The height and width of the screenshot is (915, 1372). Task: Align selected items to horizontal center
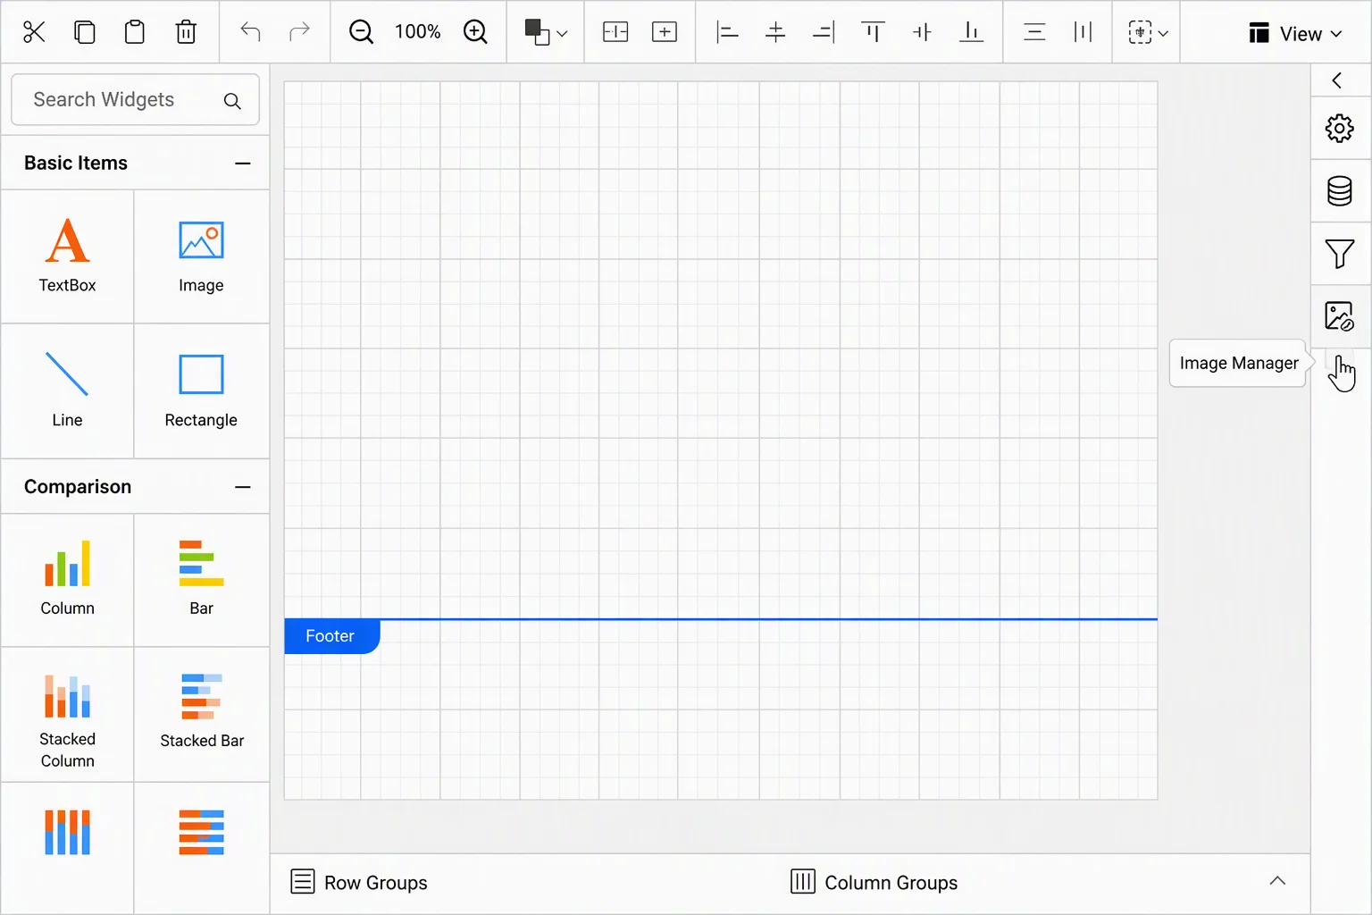pyautogui.click(x=775, y=32)
